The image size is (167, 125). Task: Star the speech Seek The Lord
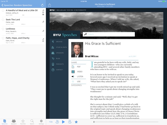[x=3, y=20]
